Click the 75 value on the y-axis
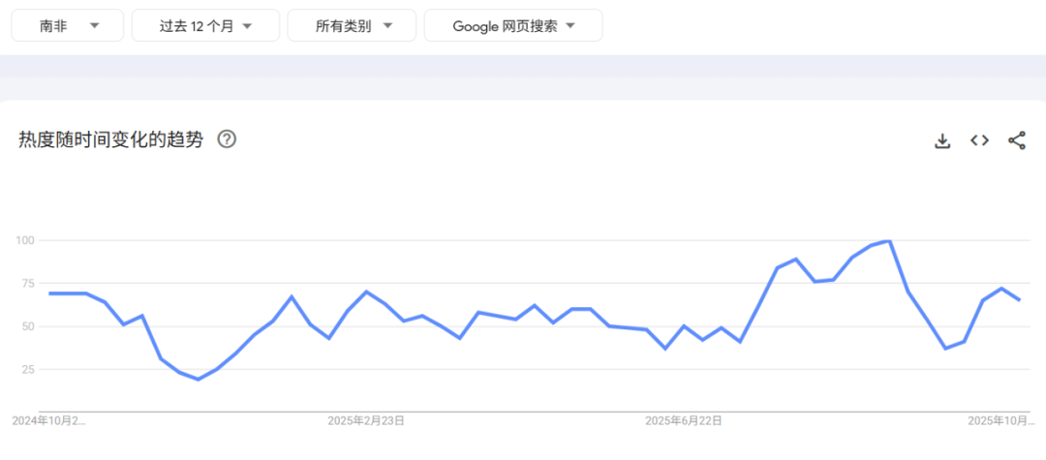 (x=27, y=283)
